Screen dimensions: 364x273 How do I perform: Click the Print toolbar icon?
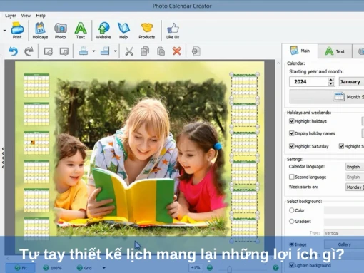click(x=17, y=31)
